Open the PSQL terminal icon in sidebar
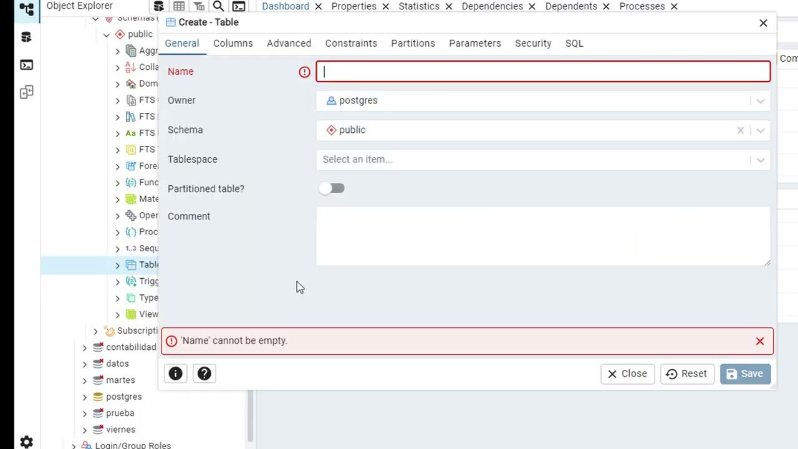Image resolution: width=798 pixels, height=449 pixels. pyautogui.click(x=26, y=65)
